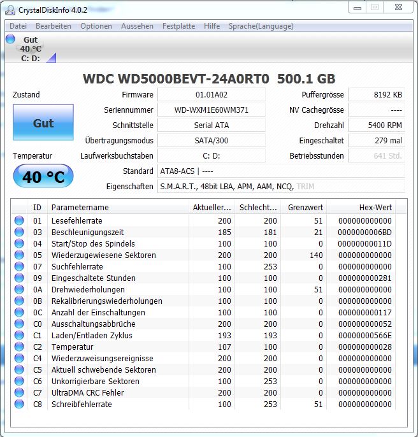Image resolution: width=418 pixels, height=437 pixels.
Task: Select the Beschleunigungszeit hex value 0000000006BD
Action: point(364,232)
